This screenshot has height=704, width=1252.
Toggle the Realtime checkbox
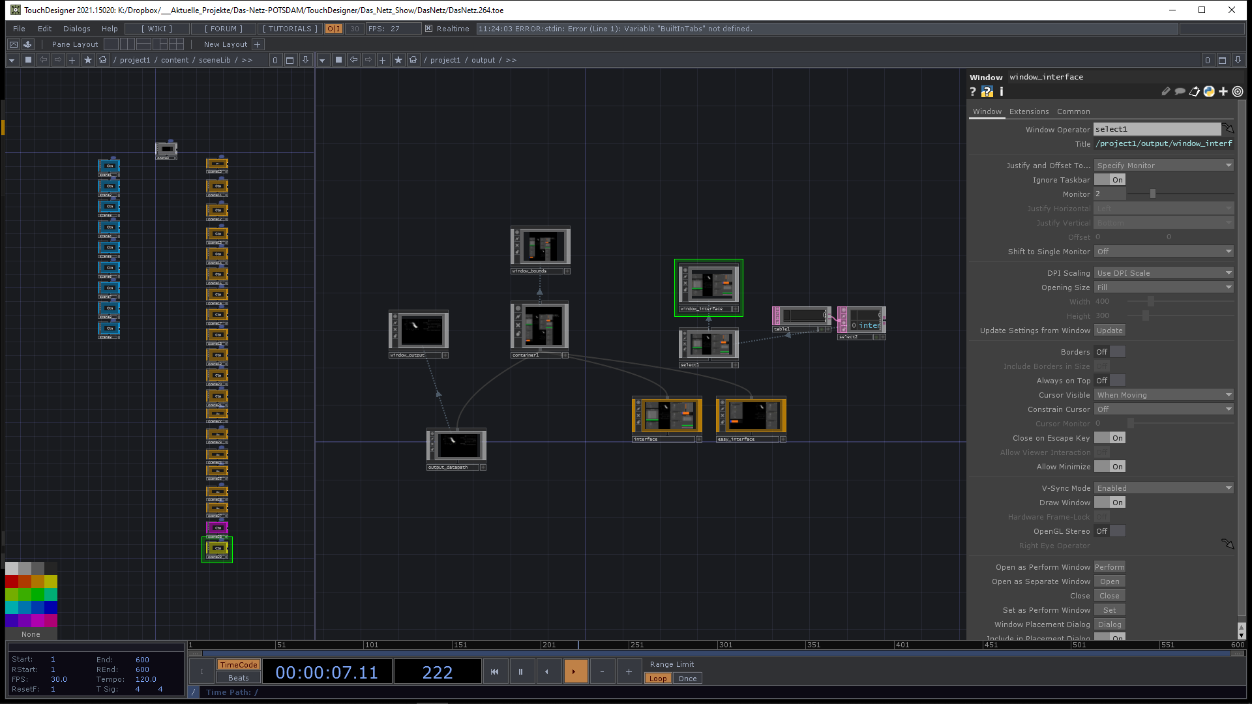click(428, 29)
